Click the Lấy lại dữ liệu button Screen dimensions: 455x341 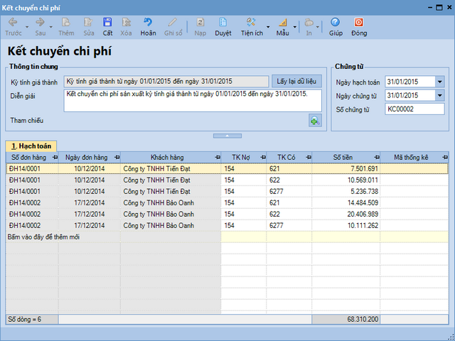296,81
